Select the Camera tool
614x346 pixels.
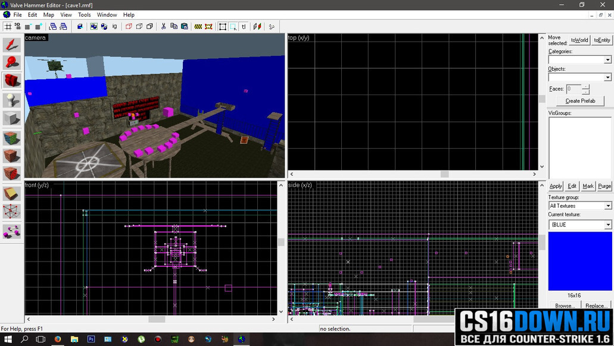(x=12, y=81)
